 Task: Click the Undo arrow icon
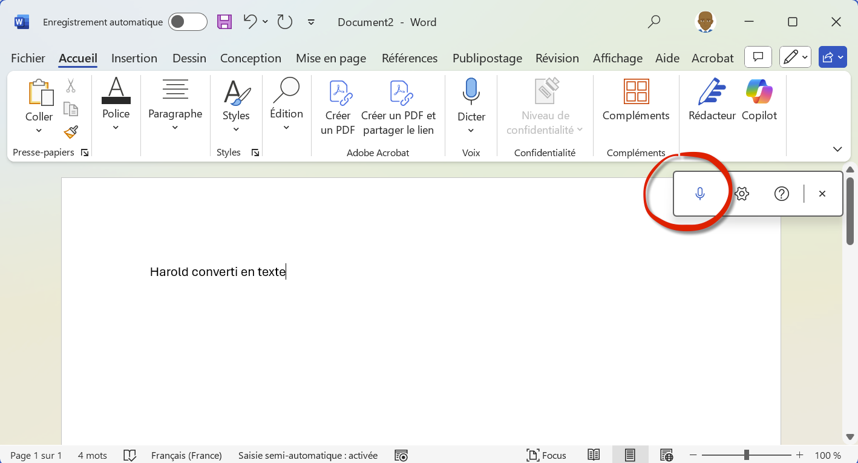pos(250,22)
